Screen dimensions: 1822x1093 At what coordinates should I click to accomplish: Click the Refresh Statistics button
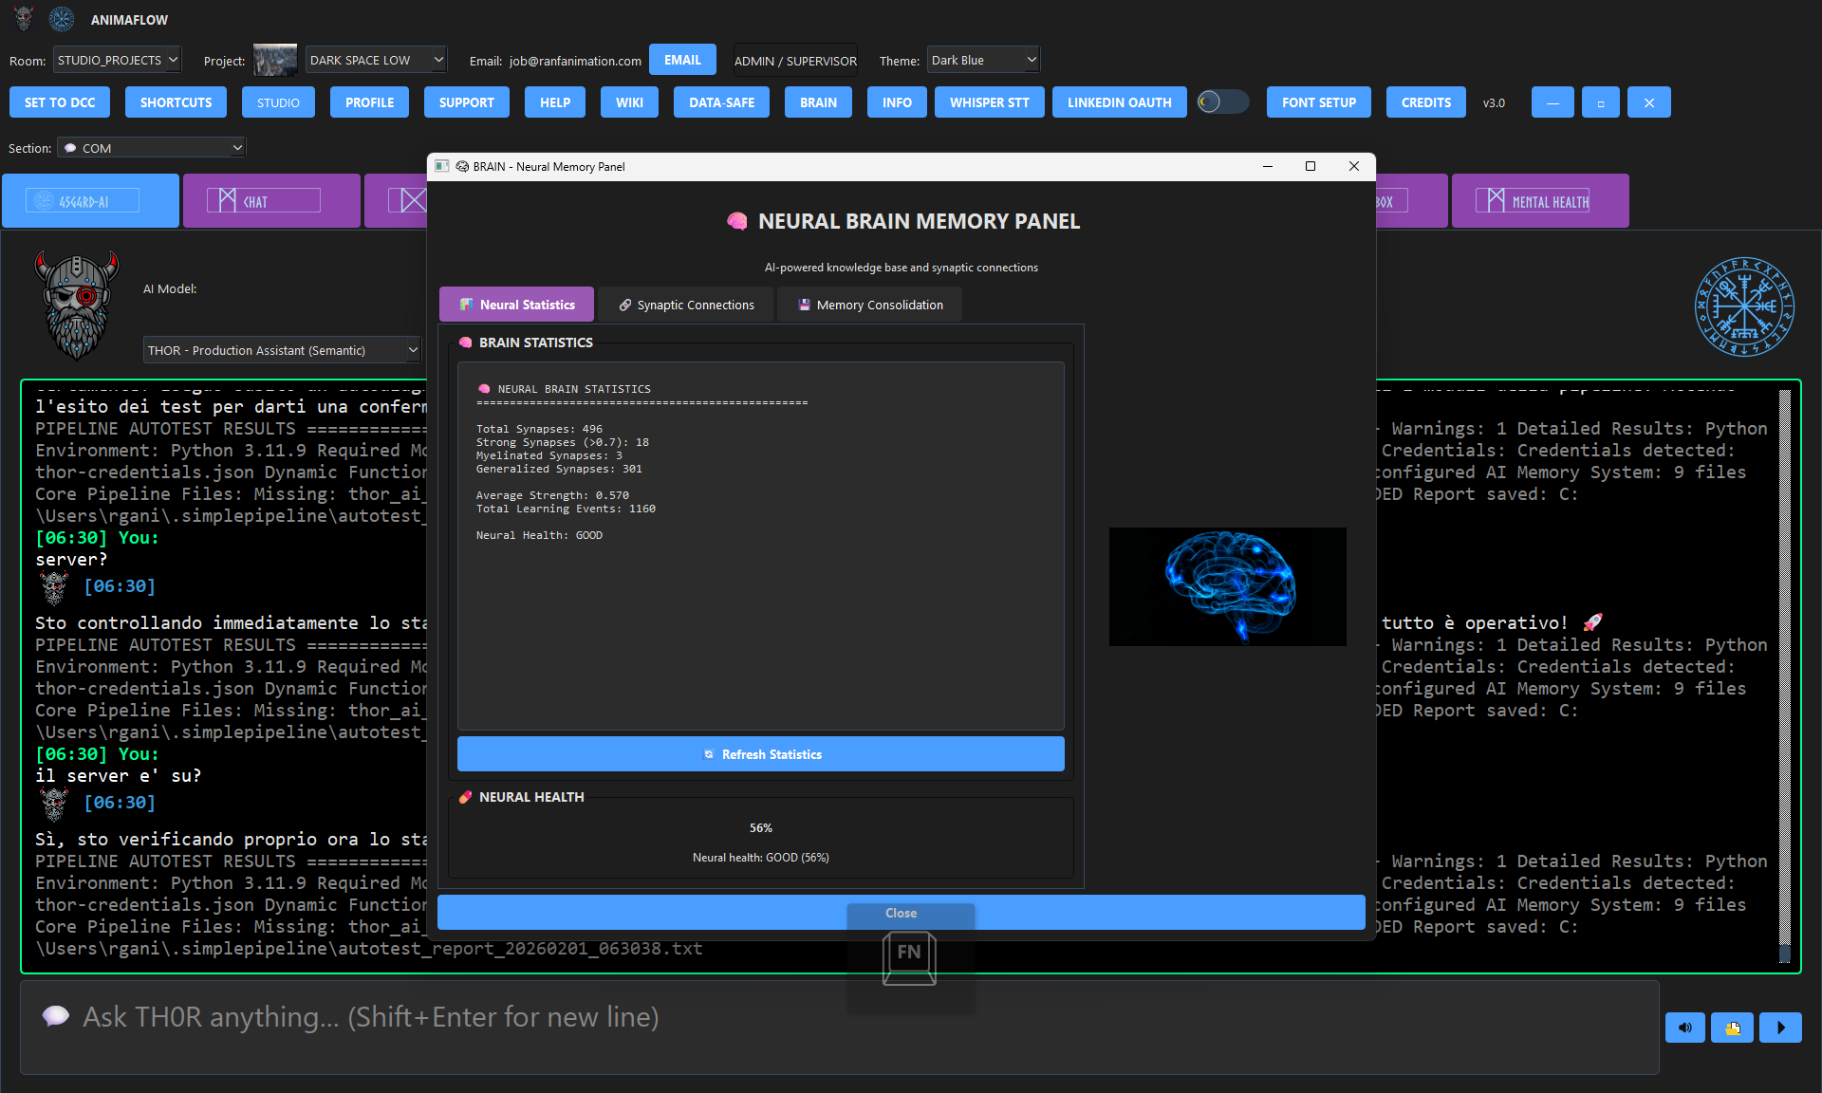click(761, 754)
